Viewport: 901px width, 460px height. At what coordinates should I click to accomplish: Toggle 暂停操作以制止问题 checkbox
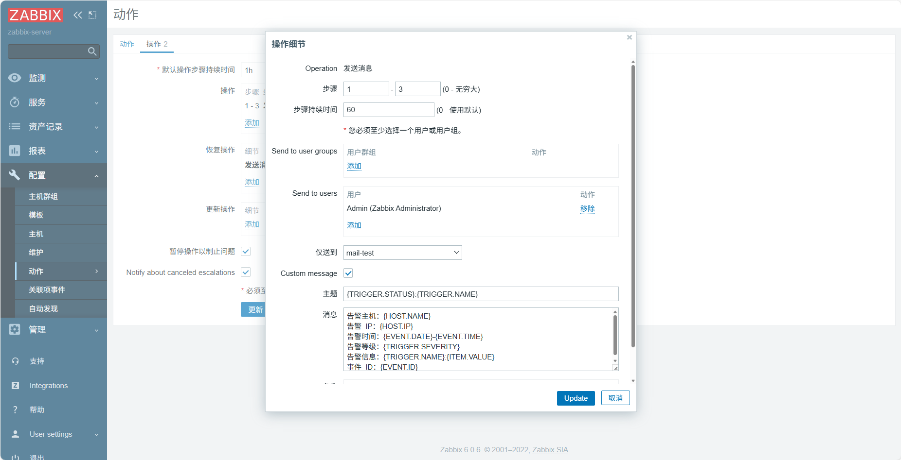[x=246, y=251]
